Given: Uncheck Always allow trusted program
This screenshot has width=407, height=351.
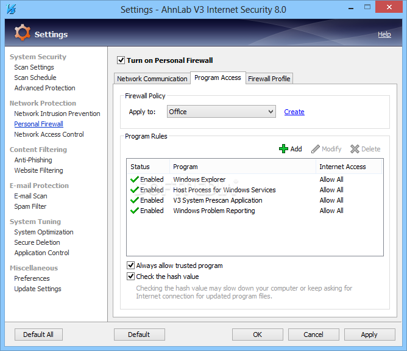Looking at the screenshot, I should click(130, 265).
